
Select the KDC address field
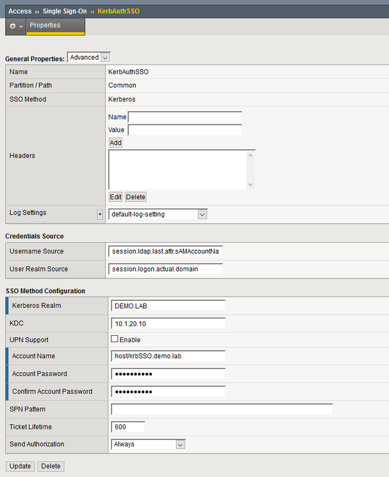click(x=168, y=323)
